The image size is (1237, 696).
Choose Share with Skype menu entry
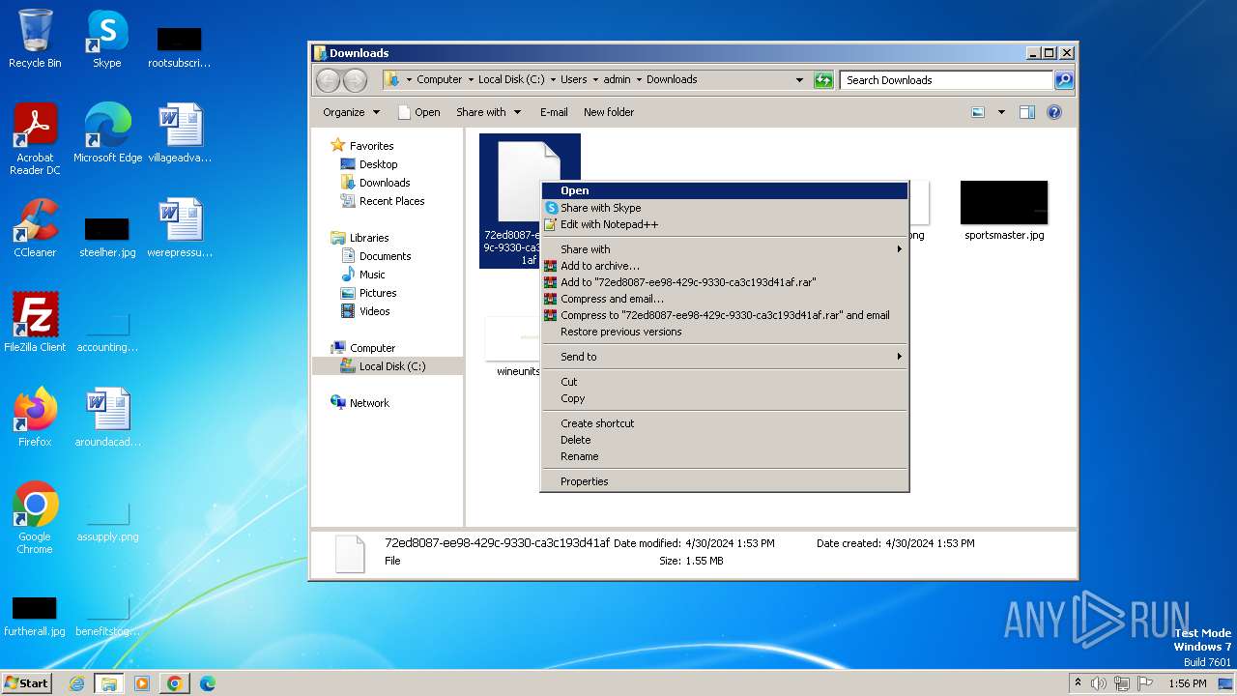725,208
